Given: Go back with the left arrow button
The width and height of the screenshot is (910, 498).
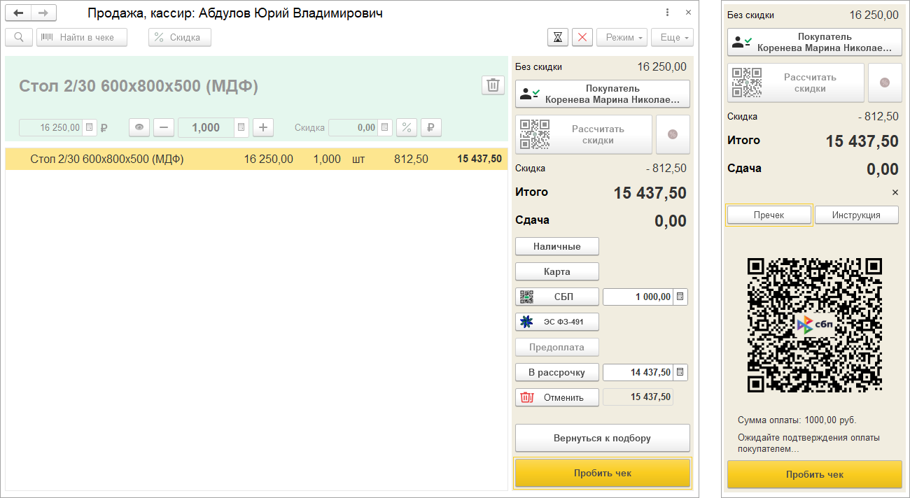Looking at the screenshot, I should 18,13.
